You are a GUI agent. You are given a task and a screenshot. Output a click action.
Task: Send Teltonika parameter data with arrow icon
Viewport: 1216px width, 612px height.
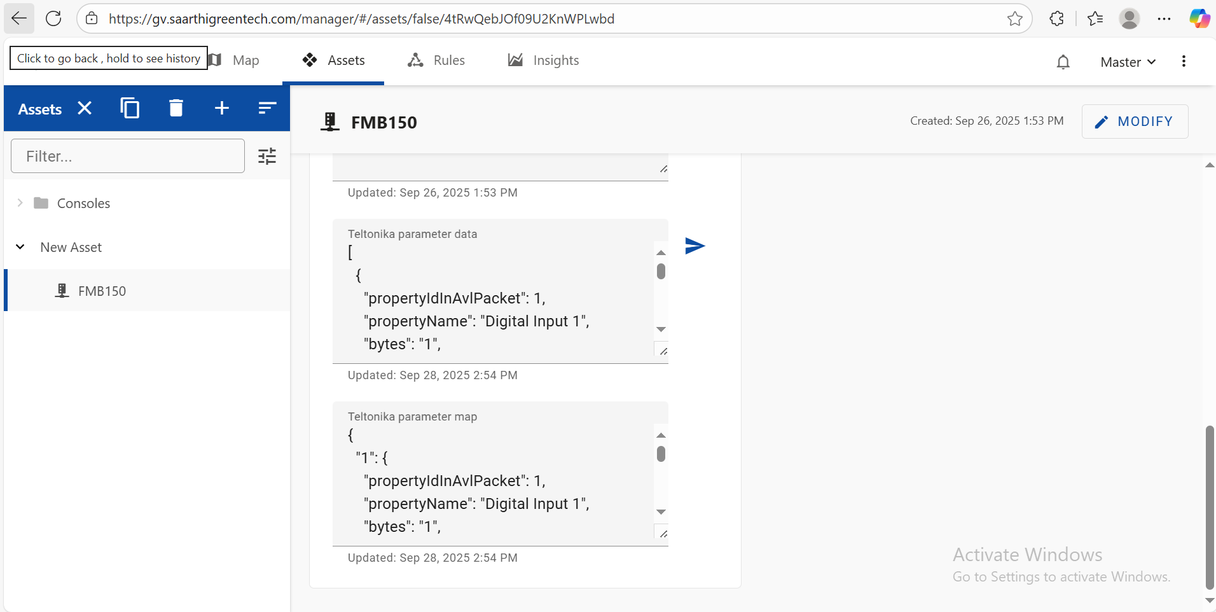[x=694, y=246]
